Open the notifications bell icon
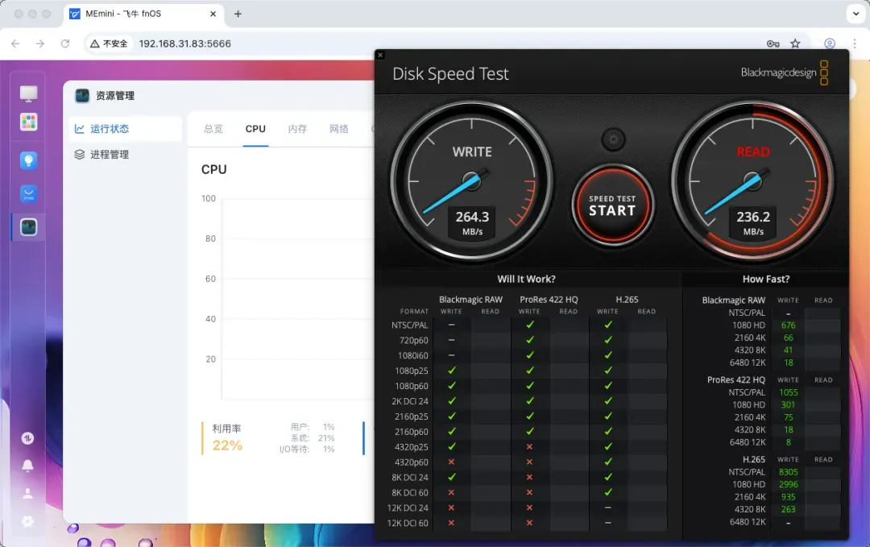Viewport: 870px width, 547px height. (28, 466)
